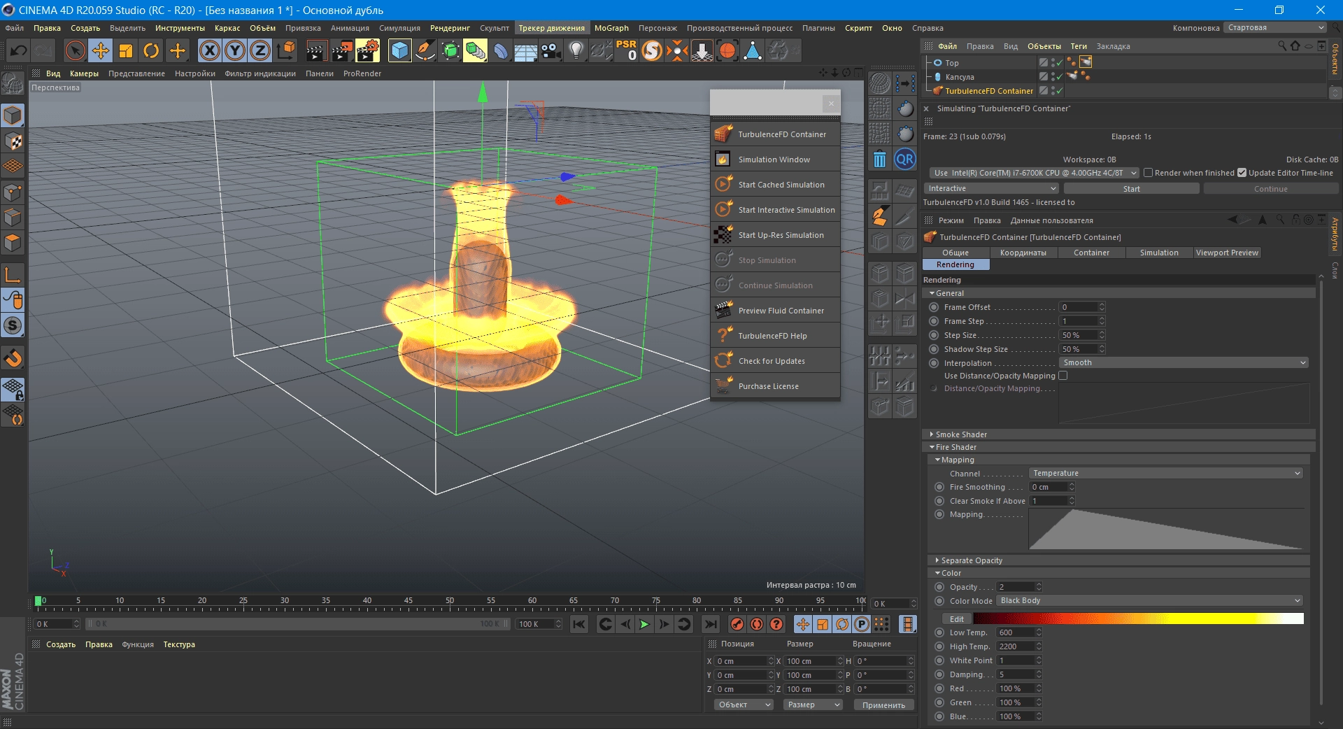Click the timeline film strip icon
The height and width of the screenshot is (729, 1343).
point(908,624)
